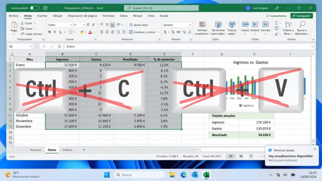
Task: Switch to the Fórmulas tab
Action: (x=109, y=16)
